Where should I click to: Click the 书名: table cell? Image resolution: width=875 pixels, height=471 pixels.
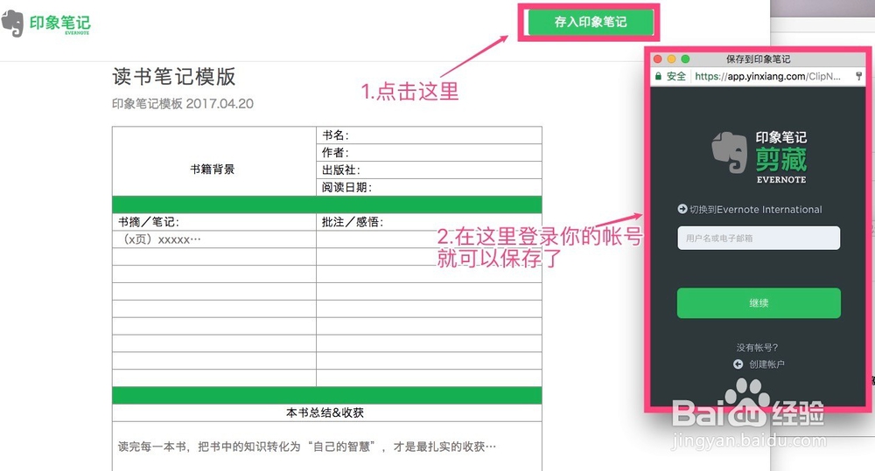pos(429,135)
